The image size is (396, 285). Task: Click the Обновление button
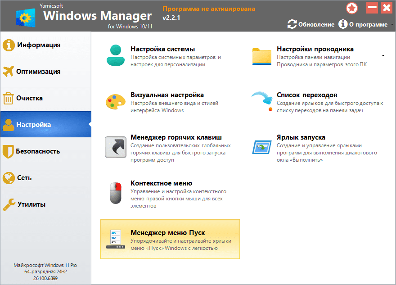(x=311, y=24)
